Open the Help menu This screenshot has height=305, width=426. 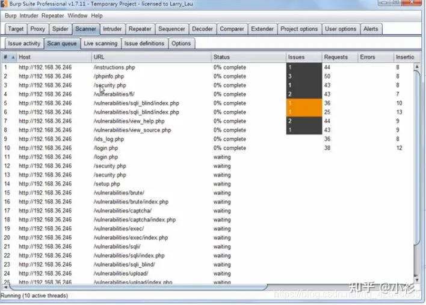click(97, 16)
